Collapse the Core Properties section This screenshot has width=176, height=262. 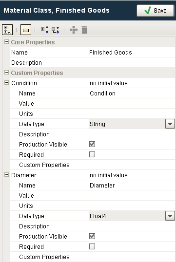point(6,42)
